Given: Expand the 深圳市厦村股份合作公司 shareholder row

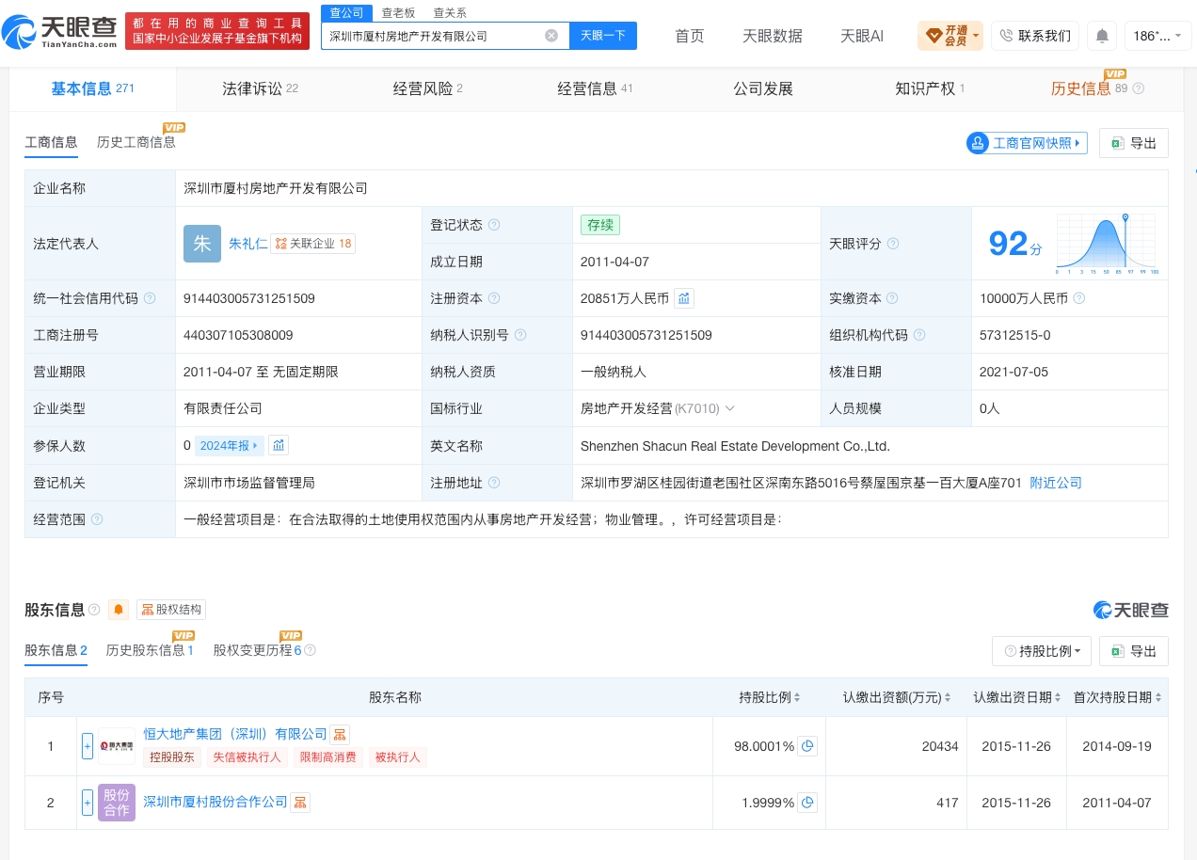Looking at the screenshot, I should tap(88, 803).
